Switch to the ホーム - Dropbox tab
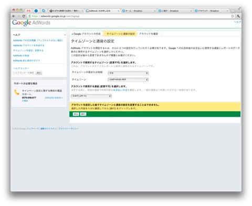Screen dimensions: 252x206 point(138,11)
